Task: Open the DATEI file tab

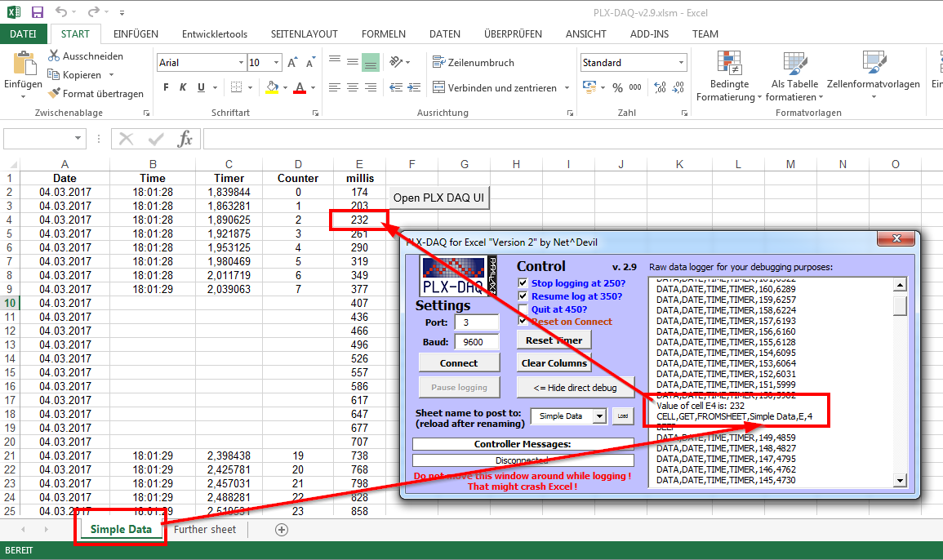Action: click(x=23, y=34)
